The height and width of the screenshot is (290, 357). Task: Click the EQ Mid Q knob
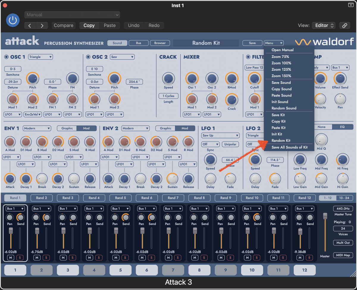coord(321,139)
